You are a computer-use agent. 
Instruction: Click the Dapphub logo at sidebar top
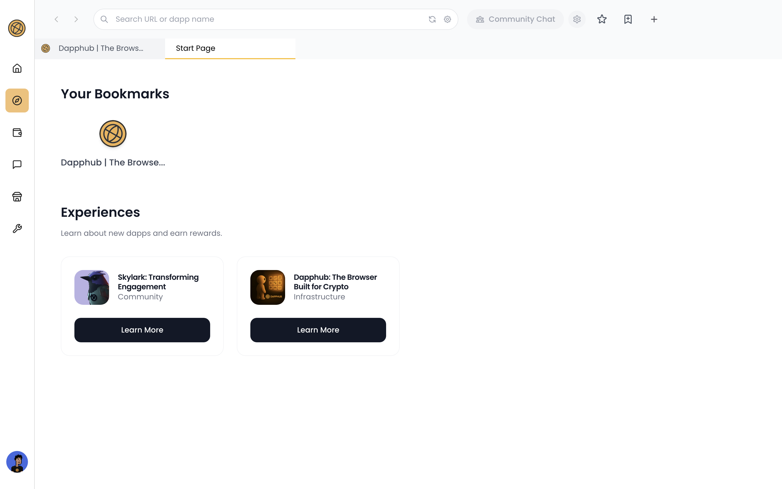17,28
